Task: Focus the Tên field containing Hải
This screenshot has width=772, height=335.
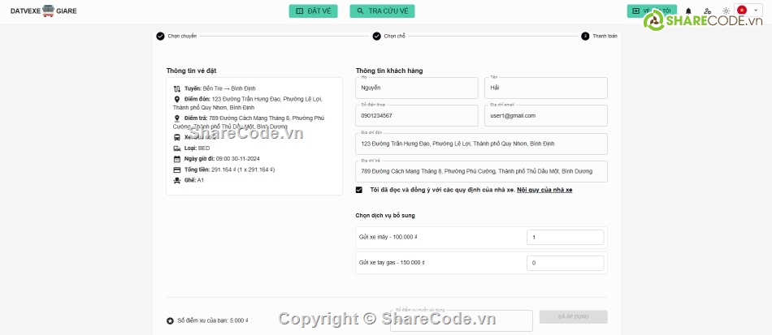Action: coord(546,88)
